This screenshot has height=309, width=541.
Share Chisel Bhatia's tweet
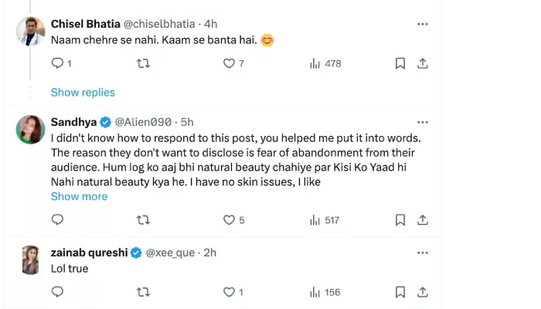click(423, 63)
